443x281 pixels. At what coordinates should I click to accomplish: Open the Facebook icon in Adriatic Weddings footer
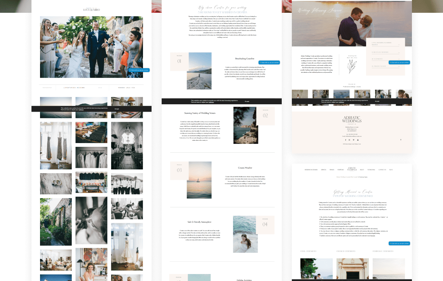tap(345, 140)
